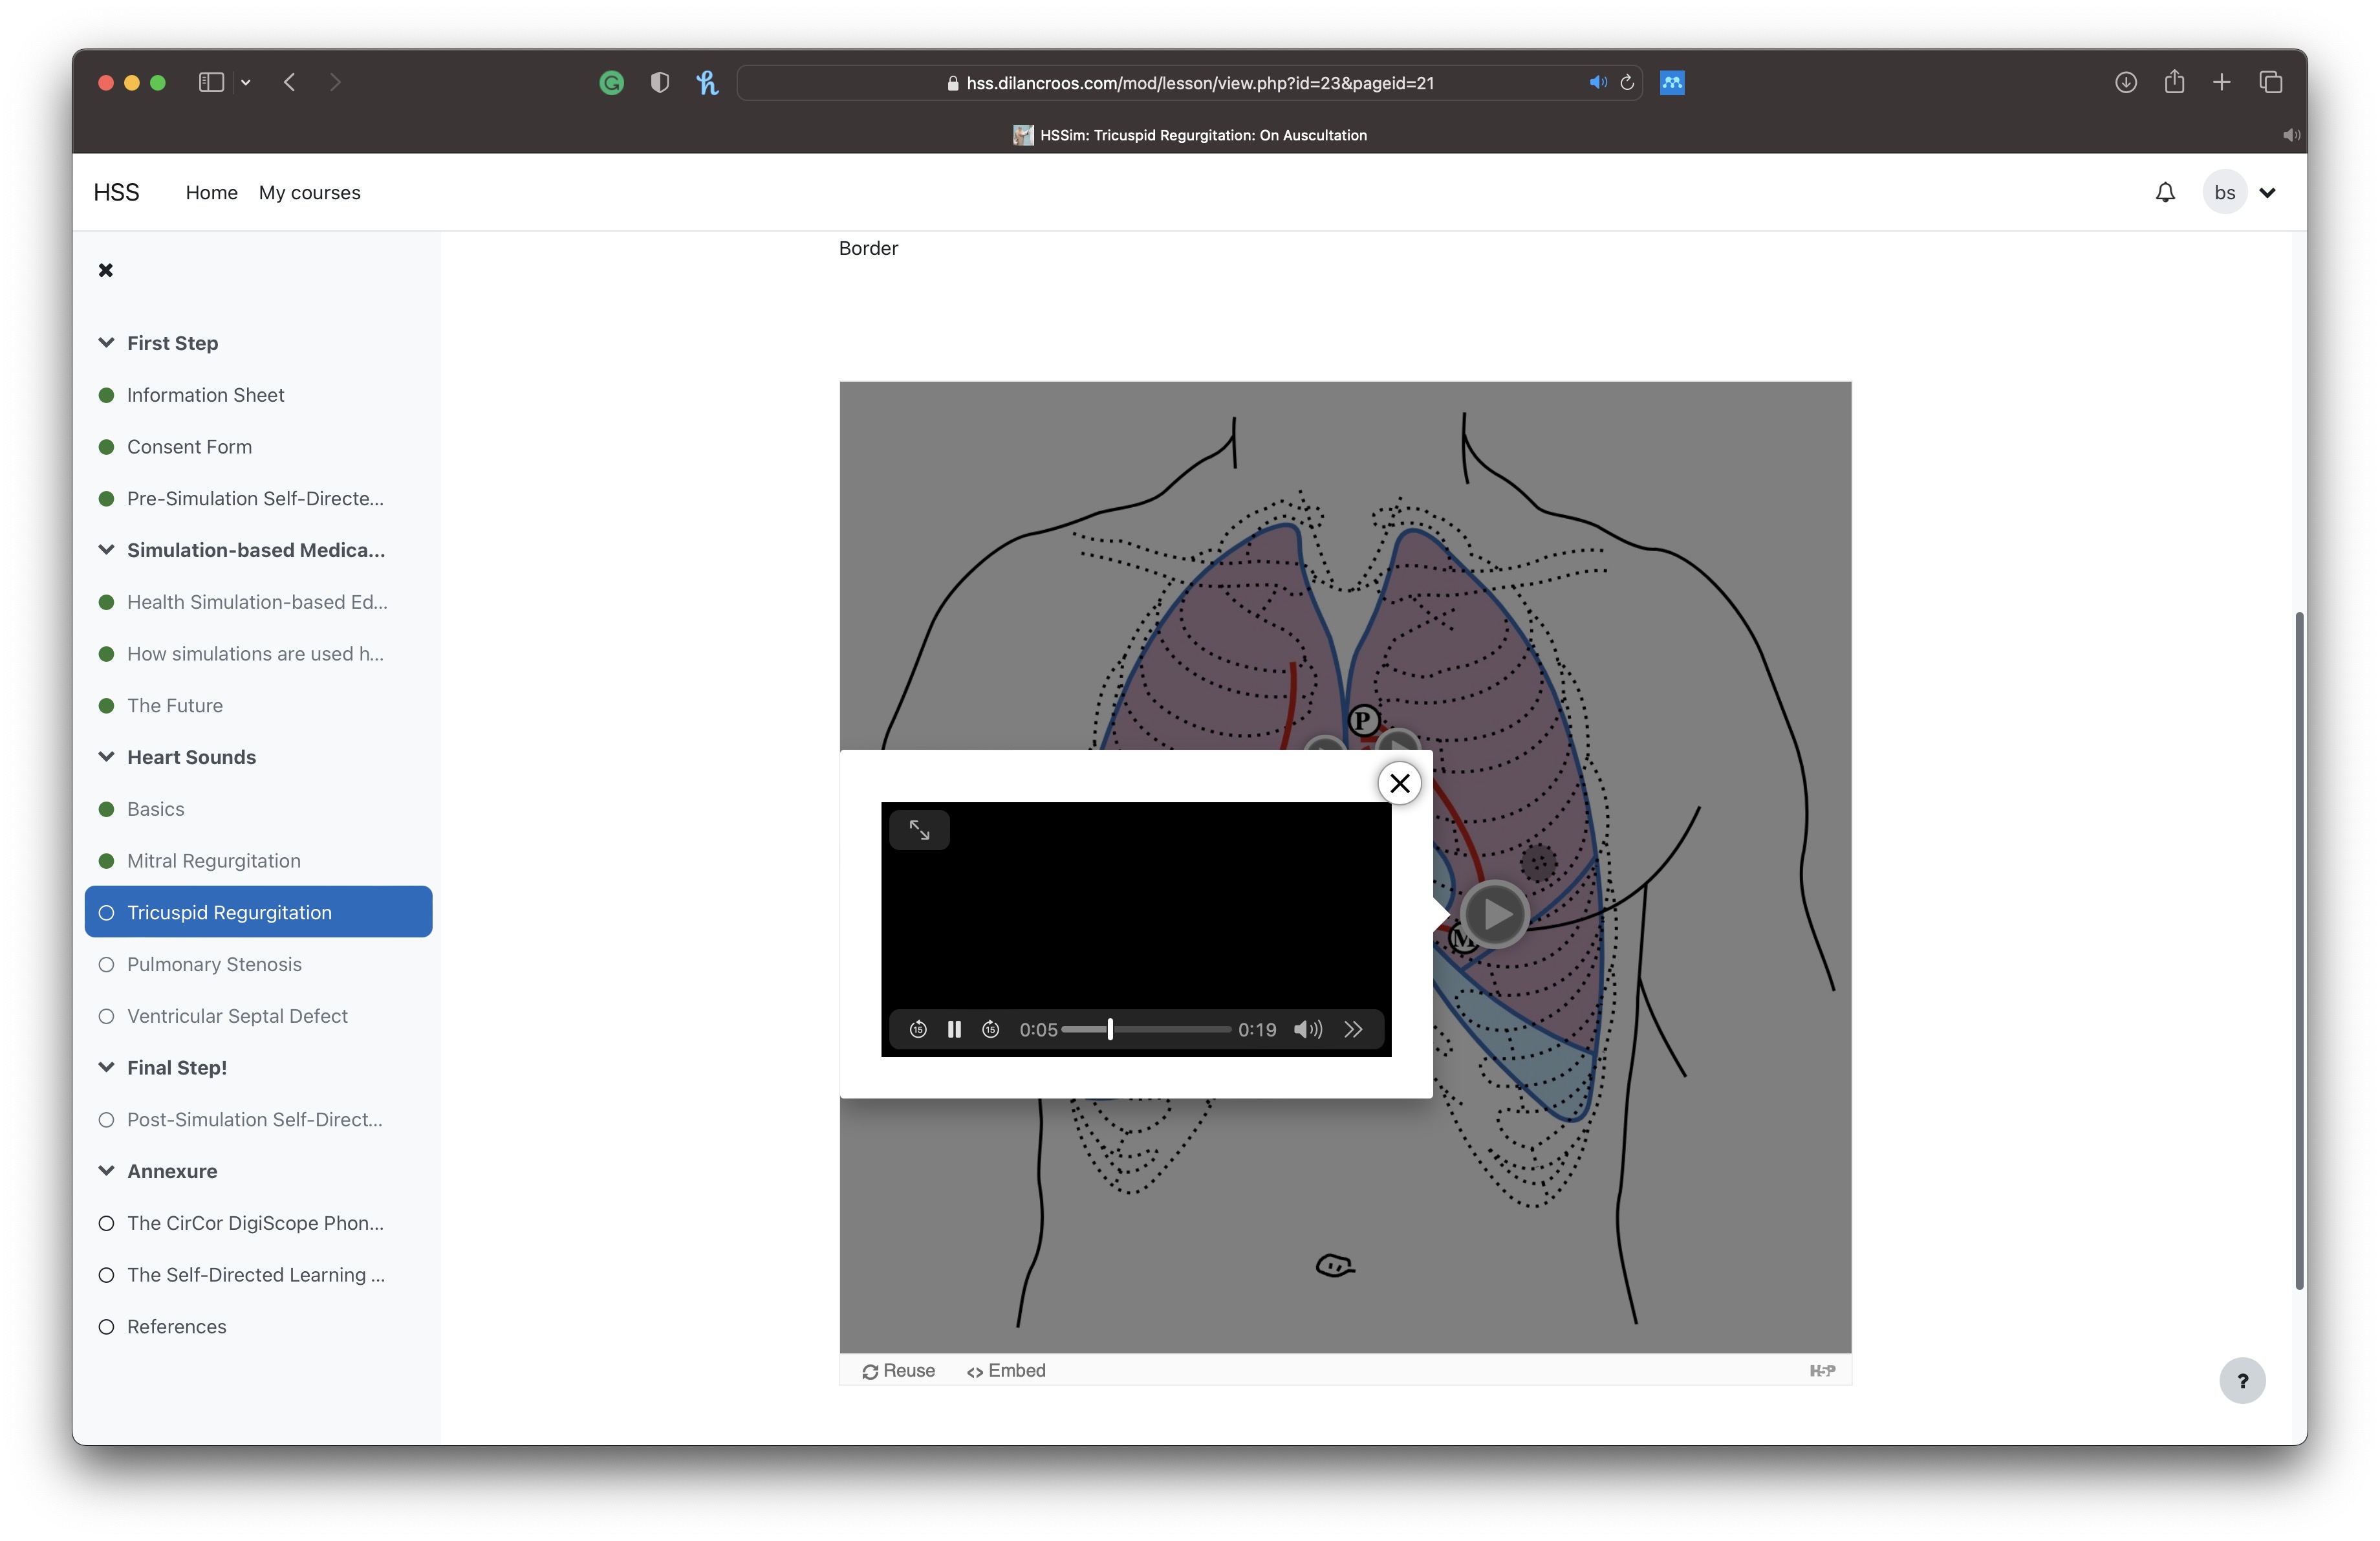
Task: Show Safari downloads
Action: tap(2126, 82)
